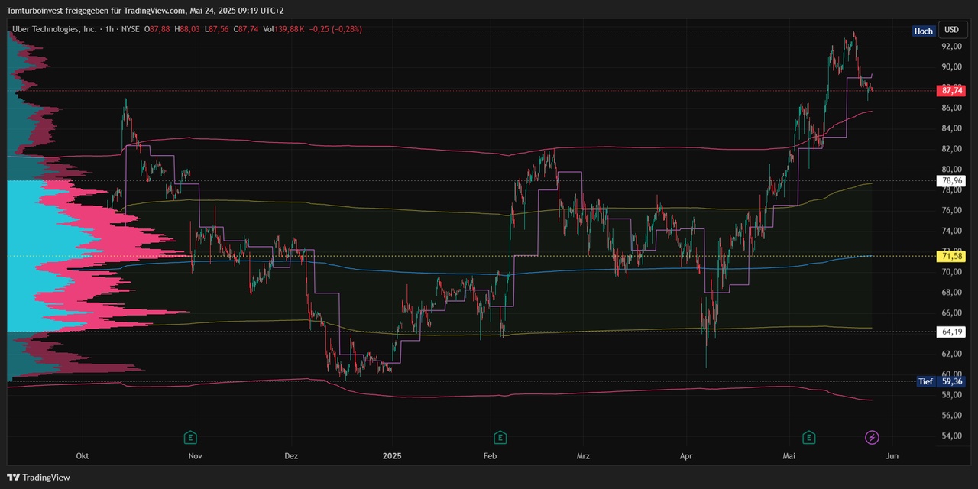Click the Feb label on the time axis
The width and height of the screenshot is (978, 489).
pos(491,456)
